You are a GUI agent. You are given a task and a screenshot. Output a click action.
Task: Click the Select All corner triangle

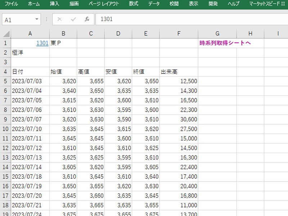(6, 34)
